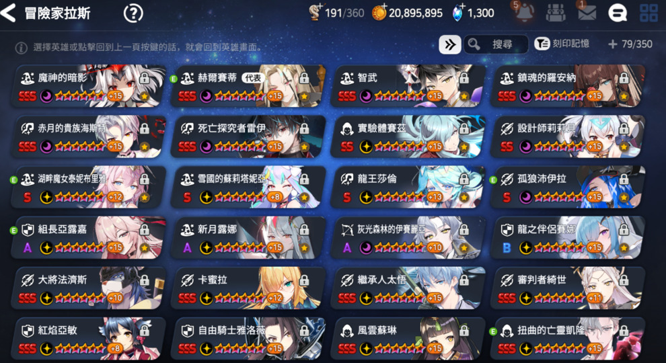Expand hero slots with plus 79/350
666x363 pixels.
pyautogui.click(x=630, y=44)
